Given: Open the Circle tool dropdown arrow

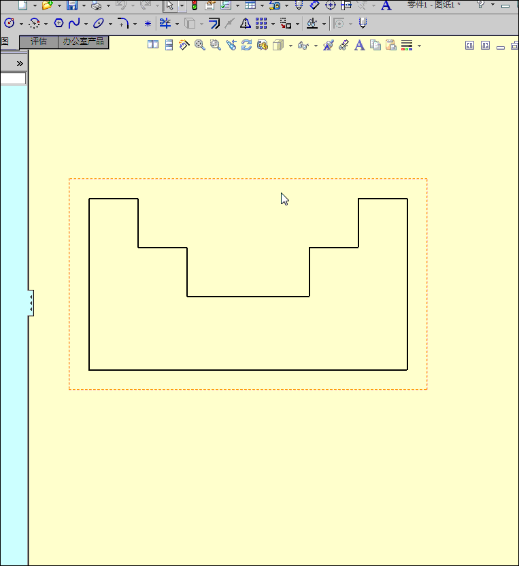Looking at the screenshot, I should click(21, 24).
